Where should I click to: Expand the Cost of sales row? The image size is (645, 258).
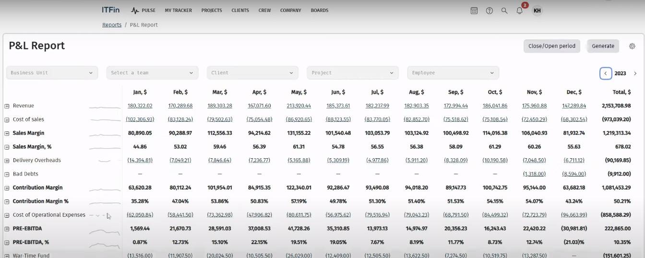7,119
